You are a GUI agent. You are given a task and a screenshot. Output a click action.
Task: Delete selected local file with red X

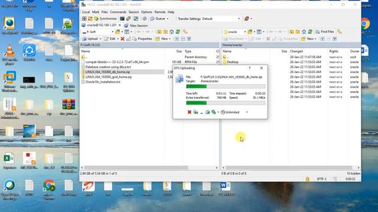pyautogui.click(x=122, y=39)
